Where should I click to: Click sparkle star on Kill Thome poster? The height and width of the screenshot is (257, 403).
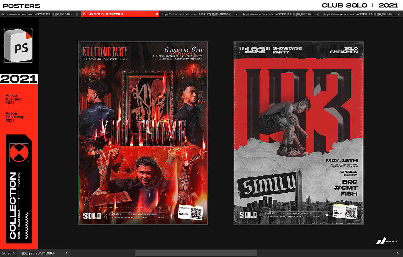172,216
